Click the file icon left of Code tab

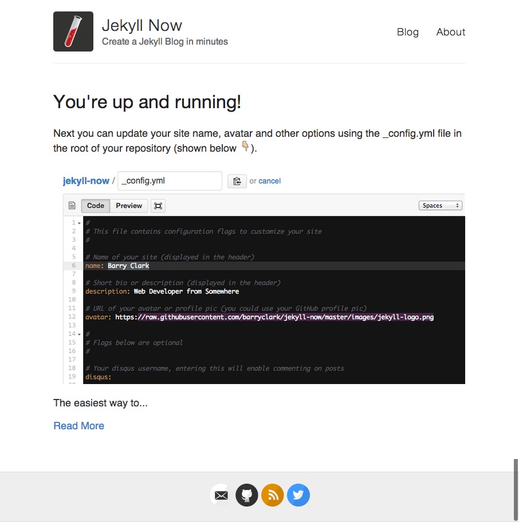72,206
